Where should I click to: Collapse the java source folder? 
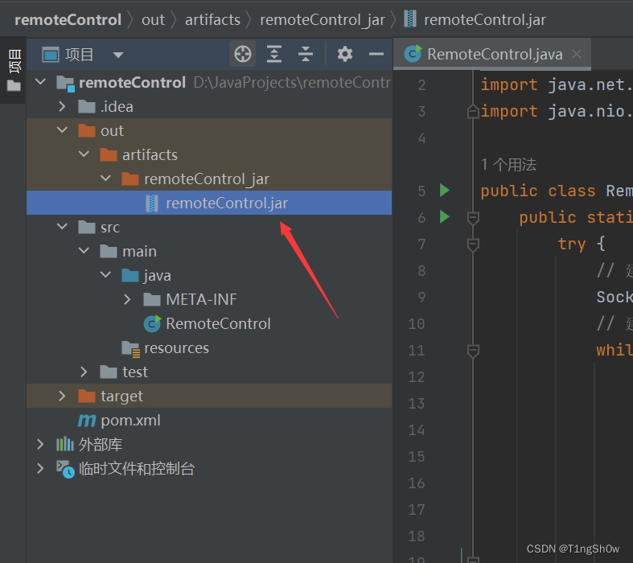(106, 275)
